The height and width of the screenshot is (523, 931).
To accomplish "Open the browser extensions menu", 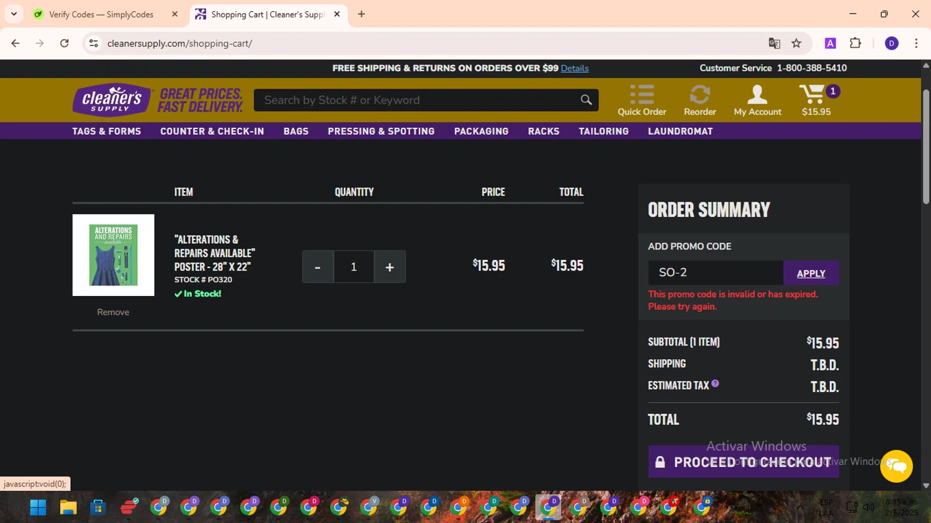I will (x=855, y=43).
